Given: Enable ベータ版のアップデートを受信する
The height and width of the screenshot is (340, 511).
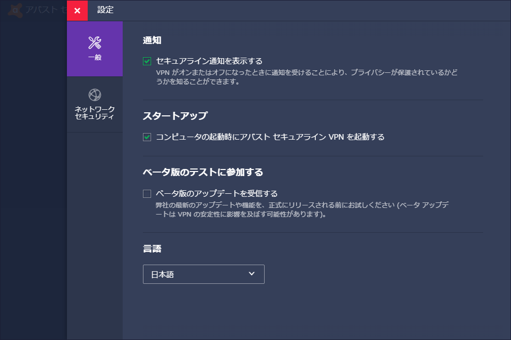Looking at the screenshot, I should pos(147,193).
